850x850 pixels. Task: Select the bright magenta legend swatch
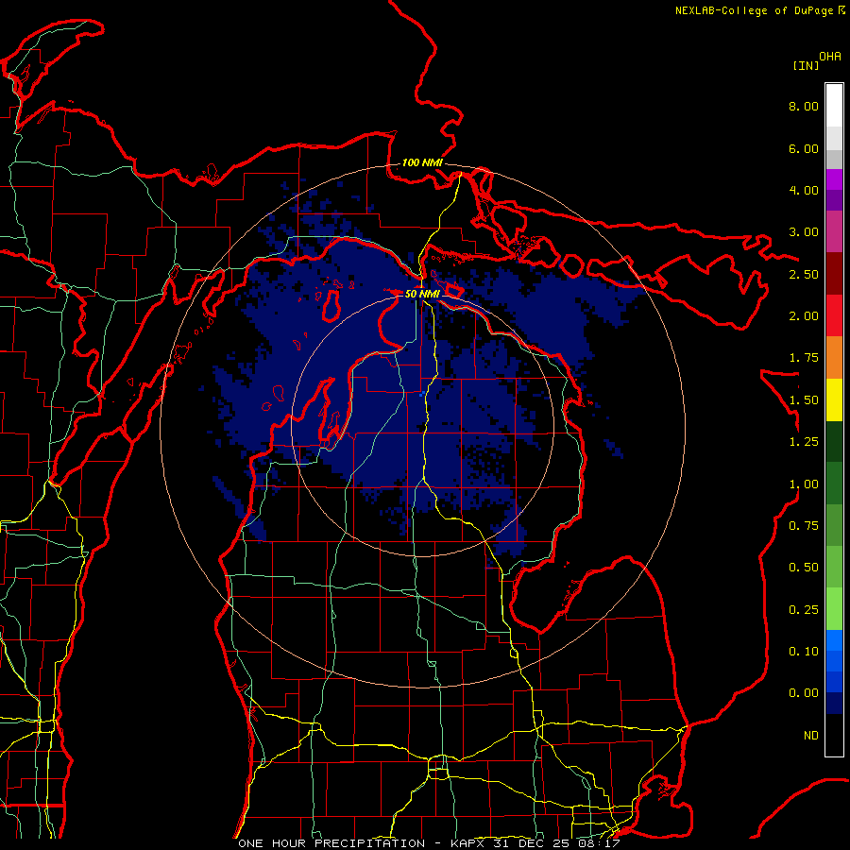click(834, 179)
